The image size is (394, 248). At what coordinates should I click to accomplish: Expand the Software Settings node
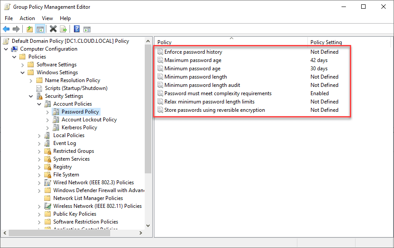(23, 65)
